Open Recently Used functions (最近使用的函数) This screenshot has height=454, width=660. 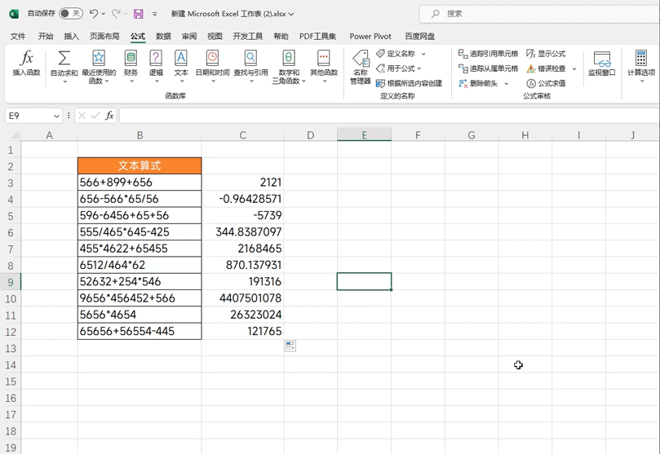pyautogui.click(x=99, y=66)
